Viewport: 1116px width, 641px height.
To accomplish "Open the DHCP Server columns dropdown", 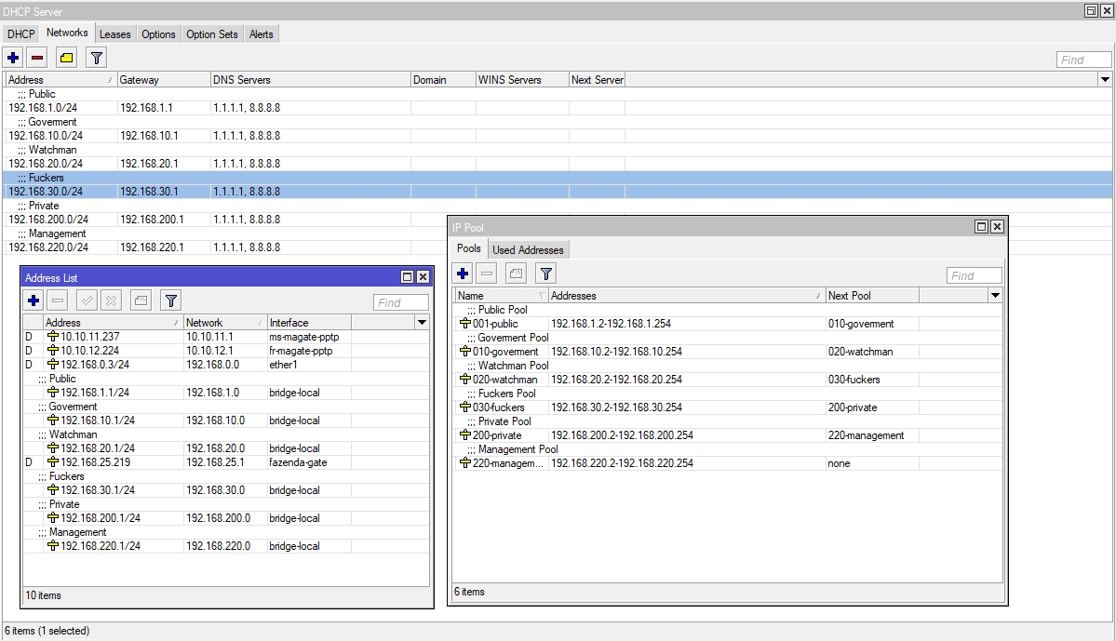I will 1106,80.
